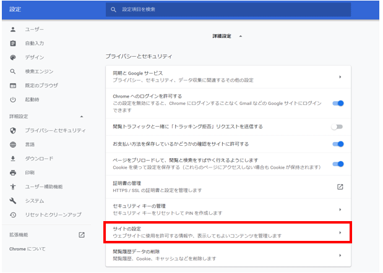Click the ユーザー person icon in sidebar
The height and width of the screenshot is (273, 383).
point(12,30)
